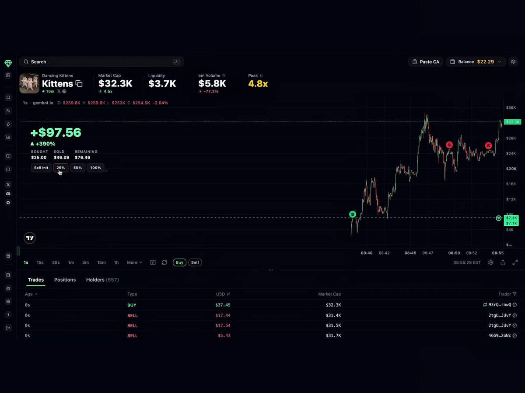This screenshot has width=525, height=393.
Task: Open the Discord link in sidebar
Action: click(x=8, y=193)
